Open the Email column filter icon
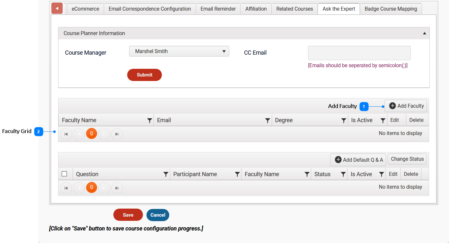The image size is (449, 243). pyautogui.click(x=267, y=121)
